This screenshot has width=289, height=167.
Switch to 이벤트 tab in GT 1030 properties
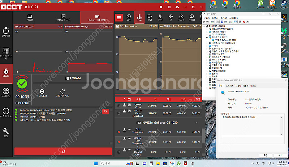[246, 86]
